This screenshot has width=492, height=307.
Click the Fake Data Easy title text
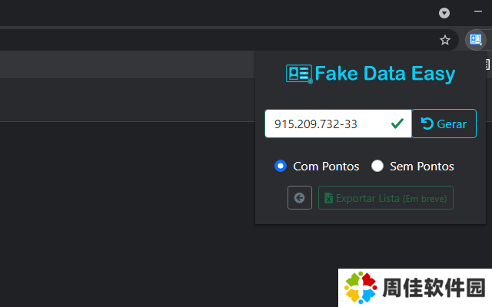(384, 74)
